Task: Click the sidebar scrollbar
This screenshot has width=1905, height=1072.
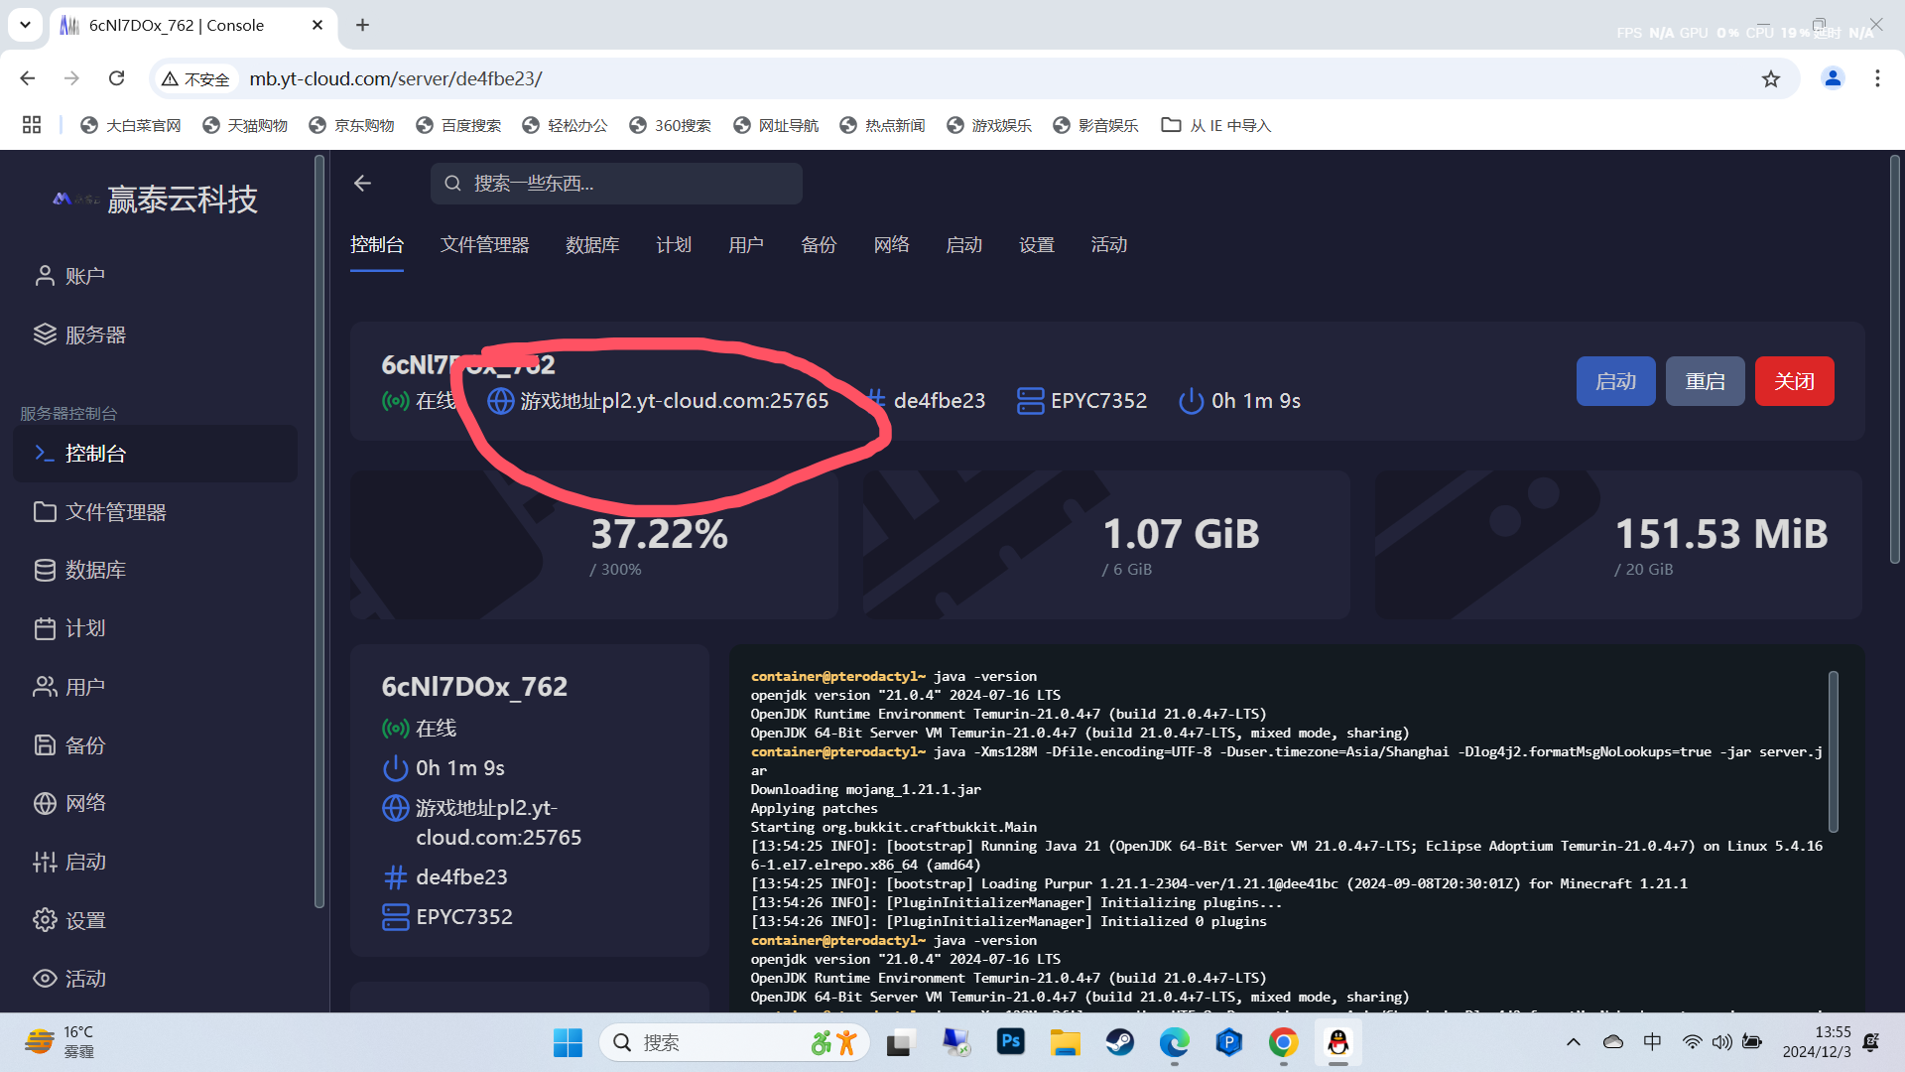Action: click(319, 531)
